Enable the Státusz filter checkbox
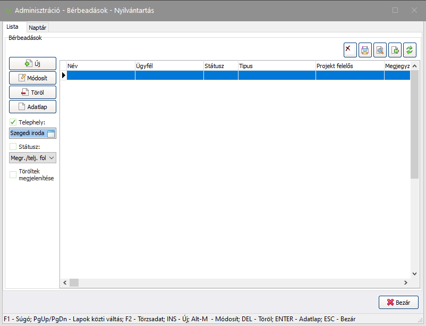Viewport: 426px width, 326px height. pyautogui.click(x=13, y=147)
